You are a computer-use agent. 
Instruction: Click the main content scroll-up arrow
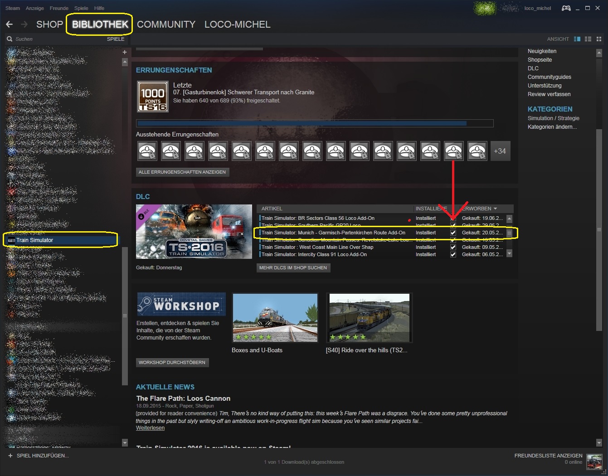tap(598, 53)
